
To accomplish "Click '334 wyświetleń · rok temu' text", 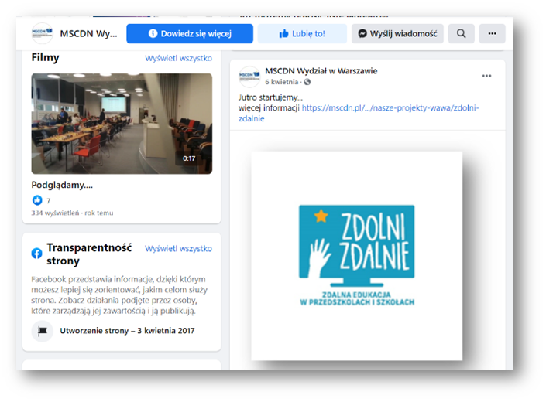I will [72, 213].
